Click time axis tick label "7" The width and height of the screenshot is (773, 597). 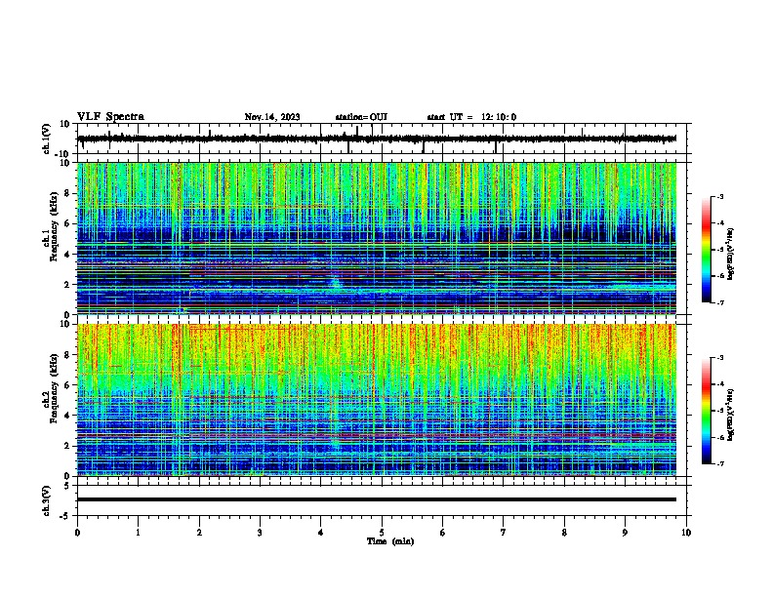click(x=504, y=533)
